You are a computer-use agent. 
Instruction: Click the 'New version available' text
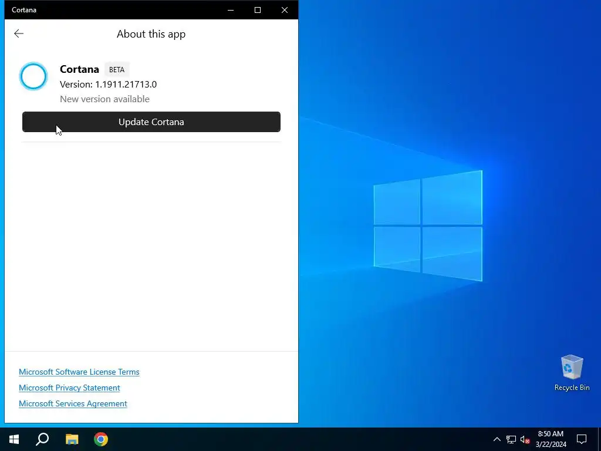coord(104,99)
